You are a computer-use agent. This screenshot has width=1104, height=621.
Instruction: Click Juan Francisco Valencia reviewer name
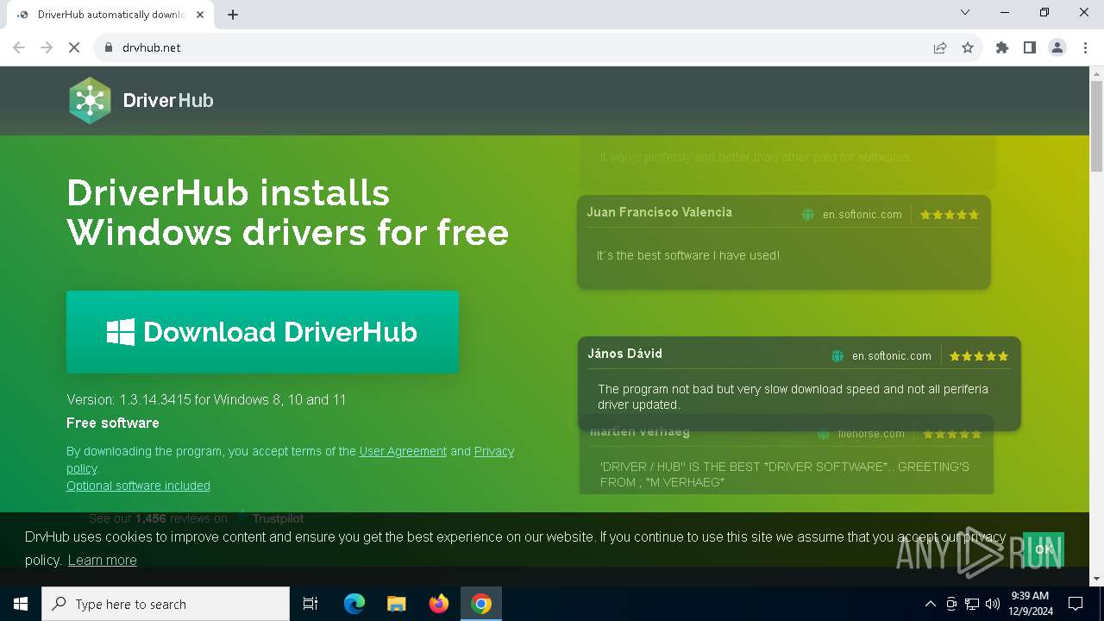click(659, 212)
